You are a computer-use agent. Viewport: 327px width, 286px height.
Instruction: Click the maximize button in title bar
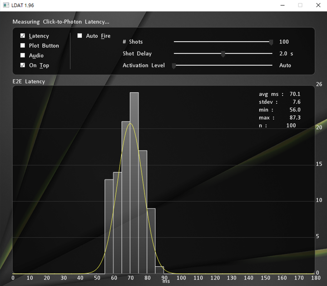(300, 5)
